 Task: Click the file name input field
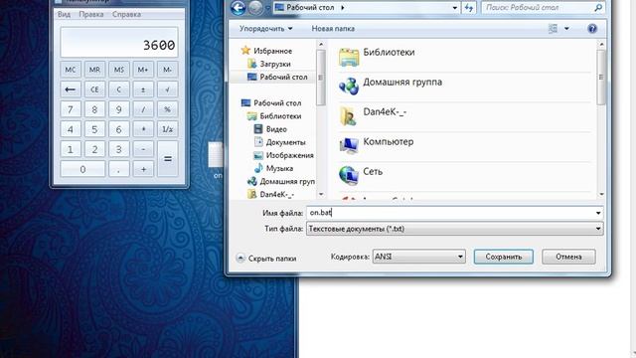point(454,213)
